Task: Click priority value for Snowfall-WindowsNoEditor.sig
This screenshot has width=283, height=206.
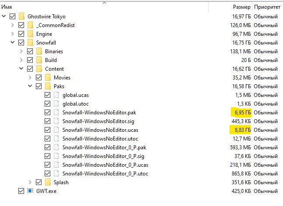Action: (266, 121)
